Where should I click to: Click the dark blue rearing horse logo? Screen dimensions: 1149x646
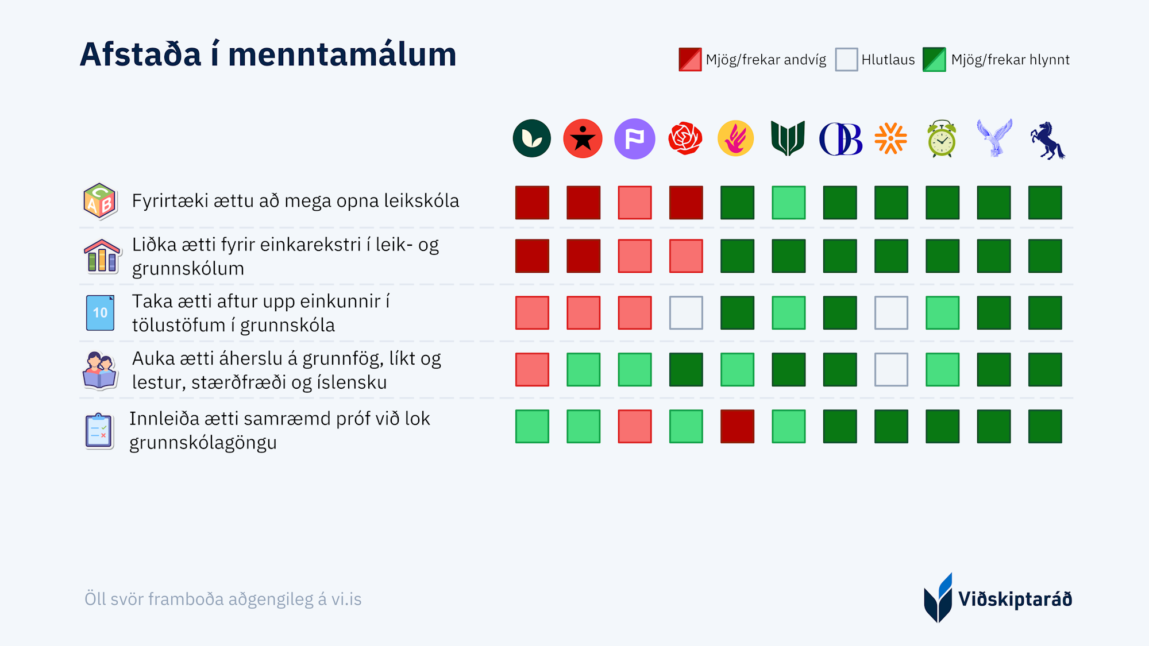click(x=1046, y=140)
